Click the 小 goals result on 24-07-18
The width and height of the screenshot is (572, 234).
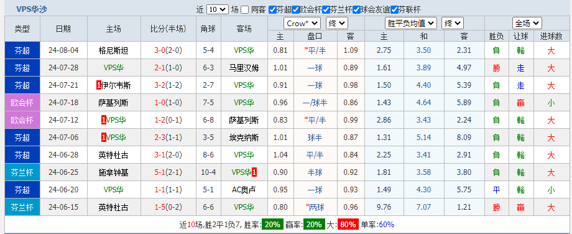(551, 103)
